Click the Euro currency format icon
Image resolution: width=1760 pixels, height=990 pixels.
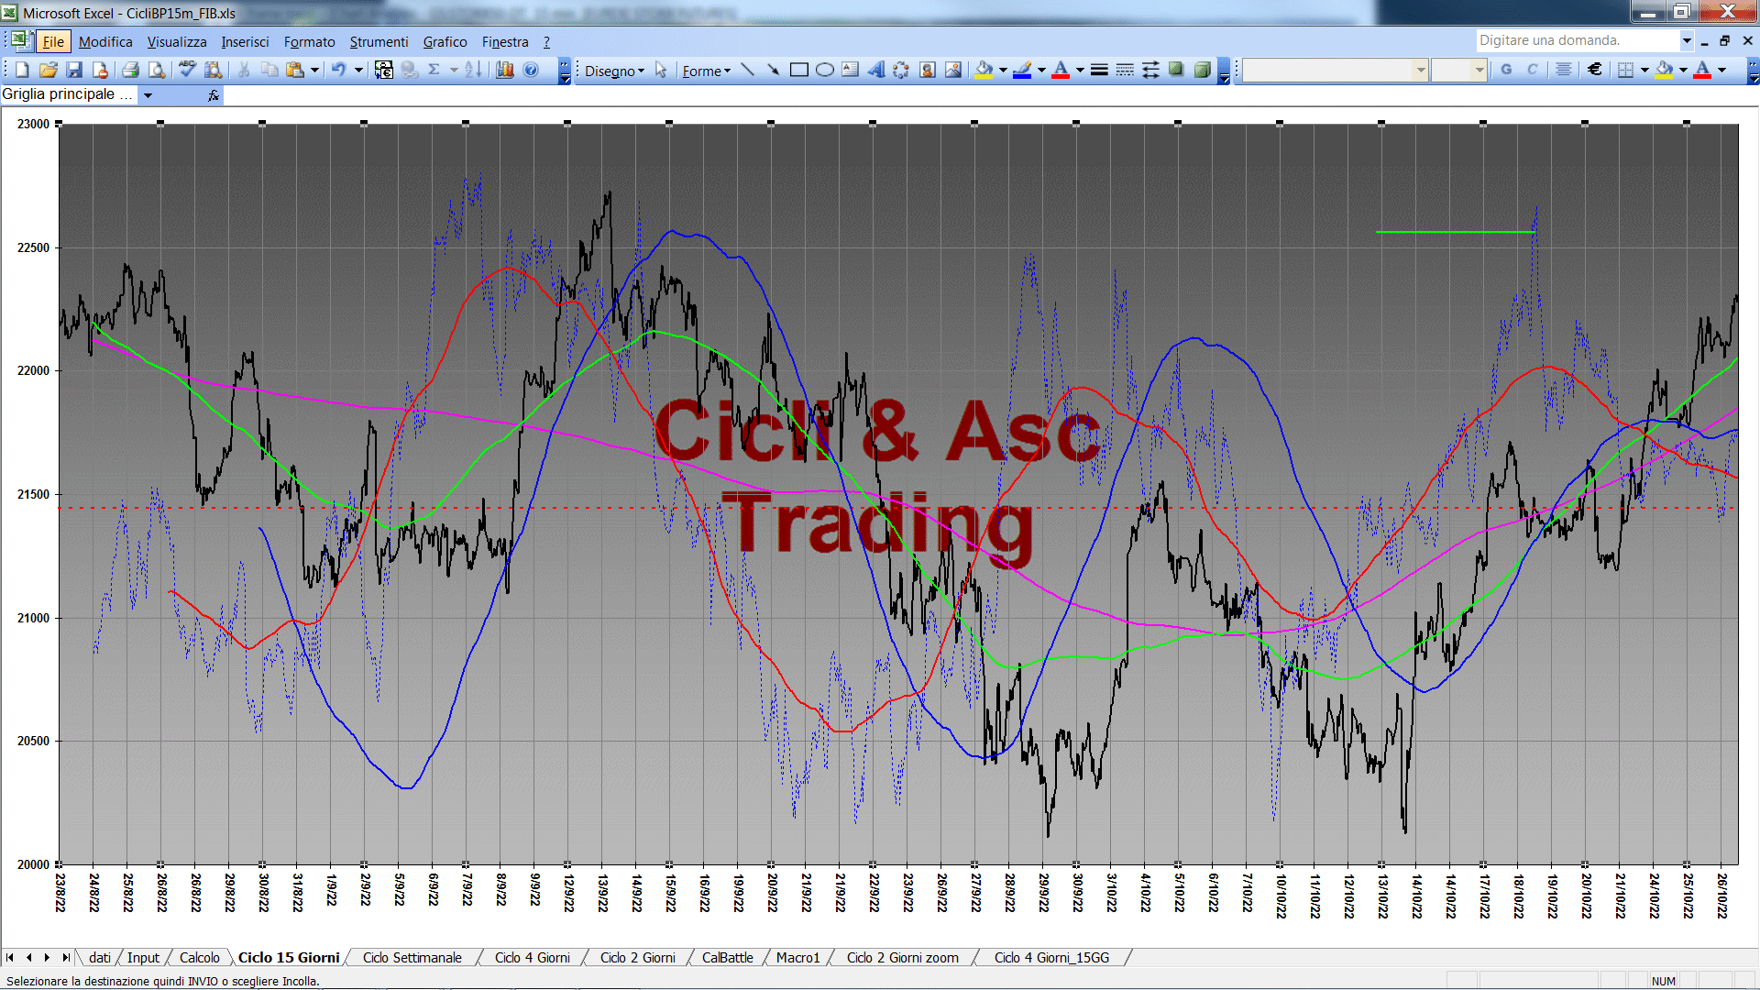click(1595, 70)
